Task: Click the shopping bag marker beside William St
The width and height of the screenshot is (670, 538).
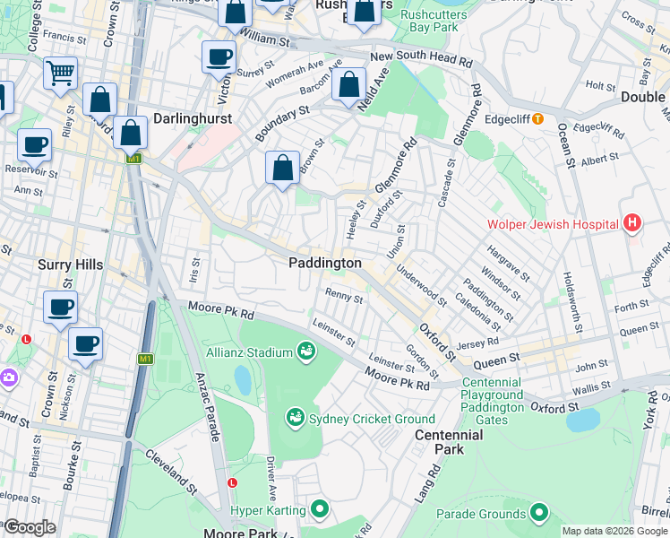Action: (235, 13)
